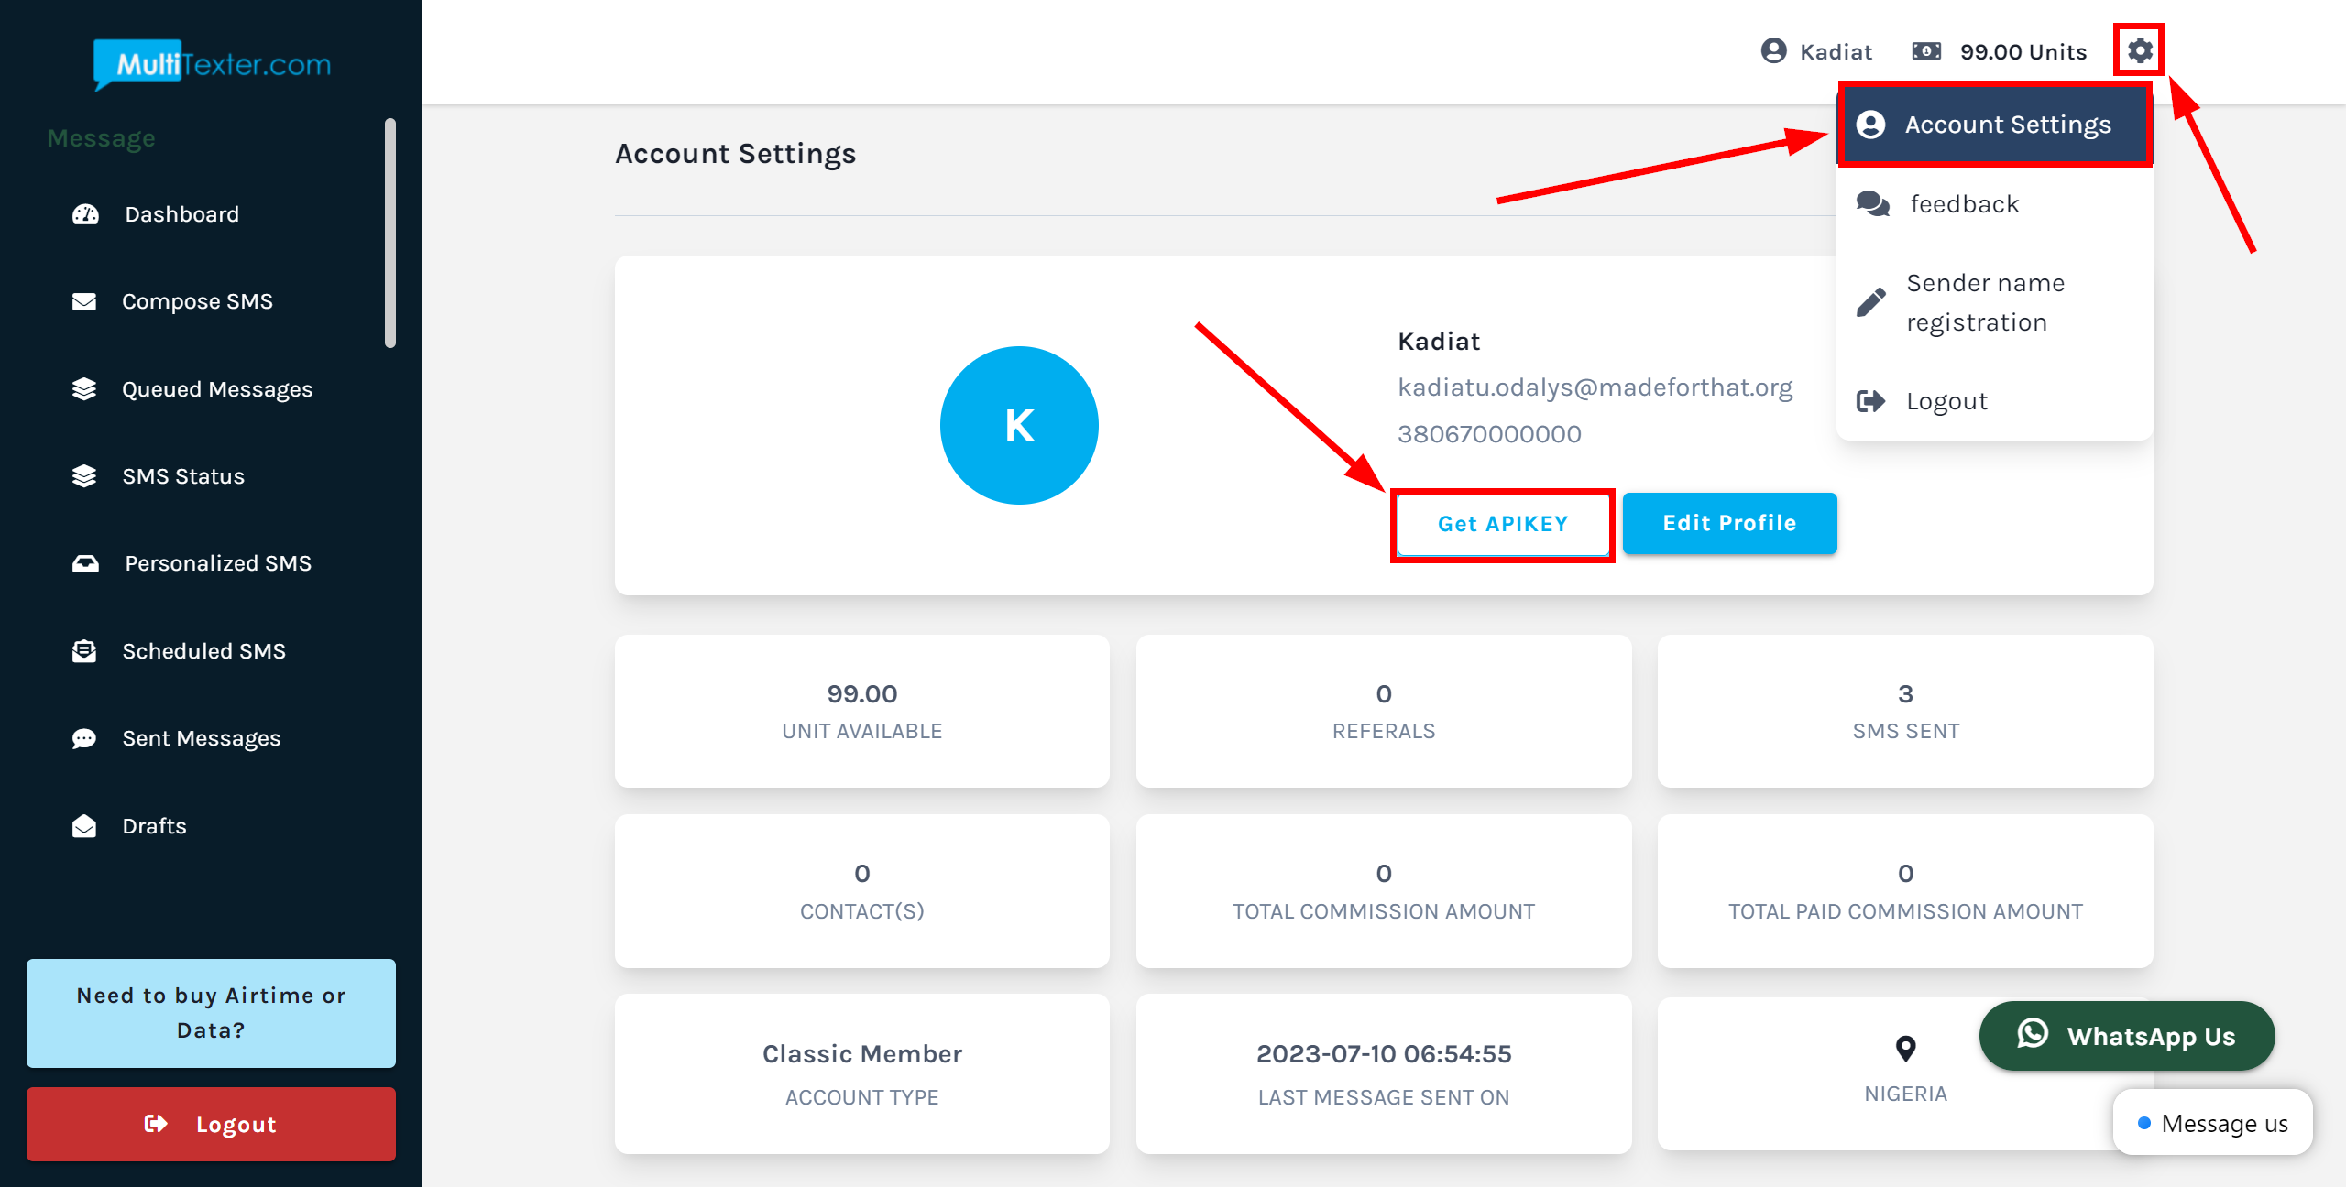The height and width of the screenshot is (1187, 2346).
Task: Click Get APIKEY button
Action: coord(1504,524)
